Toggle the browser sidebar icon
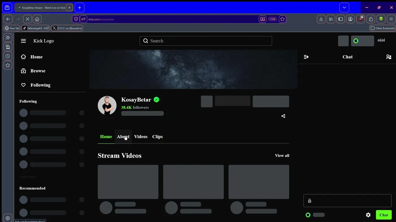The image size is (396, 222). (341, 19)
